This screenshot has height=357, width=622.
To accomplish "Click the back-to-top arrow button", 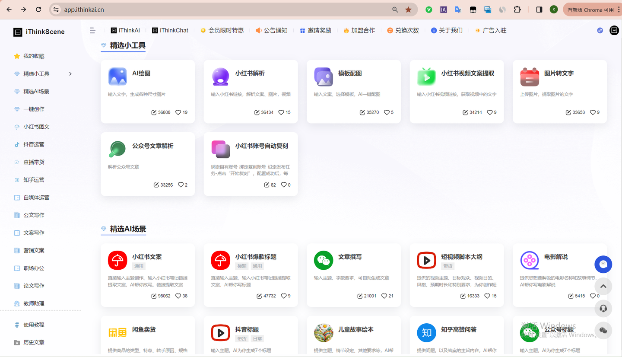I will pos(603,287).
